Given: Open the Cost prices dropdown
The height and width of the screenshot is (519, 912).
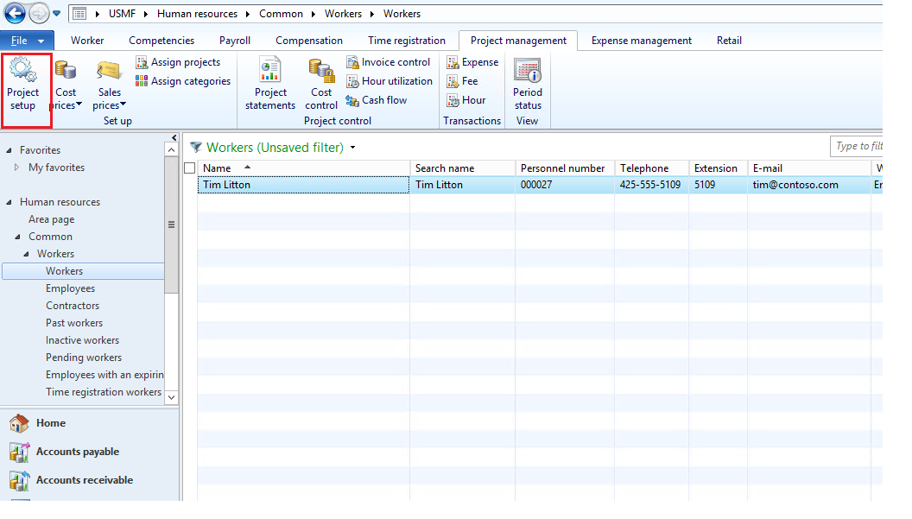Looking at the screenshot, I should click(66, 98).
